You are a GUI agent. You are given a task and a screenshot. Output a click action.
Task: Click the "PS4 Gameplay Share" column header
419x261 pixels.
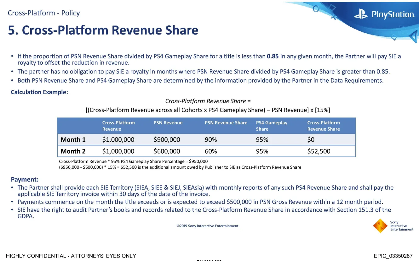point(272,126)
